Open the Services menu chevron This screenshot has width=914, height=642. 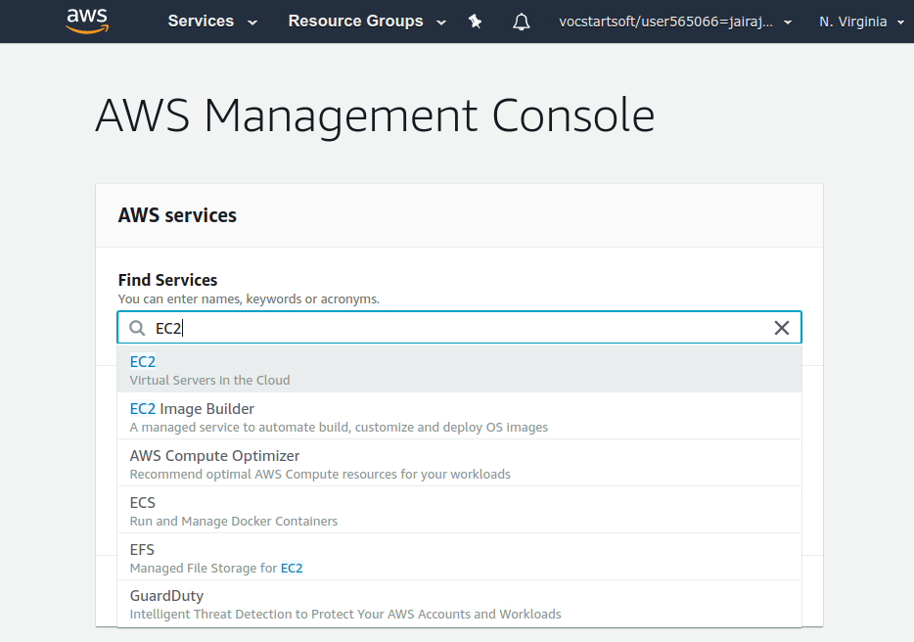pyautogui.click(x=251, y=22)
